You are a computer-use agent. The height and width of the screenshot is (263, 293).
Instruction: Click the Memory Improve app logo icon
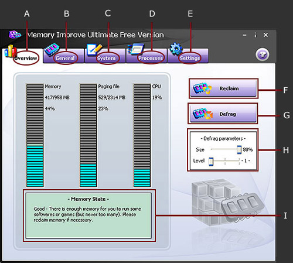click(x=15, y=35)
